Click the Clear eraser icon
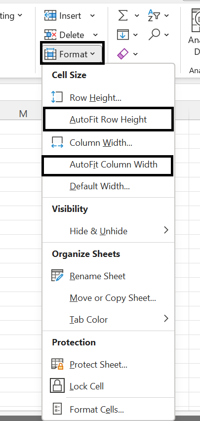200x421 pixels. point(122,54)
